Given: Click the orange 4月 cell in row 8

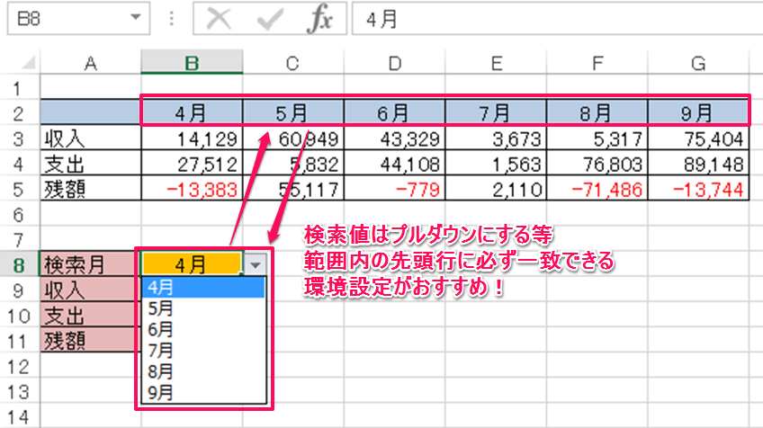Looking at the screenshot, I should 191,264.
